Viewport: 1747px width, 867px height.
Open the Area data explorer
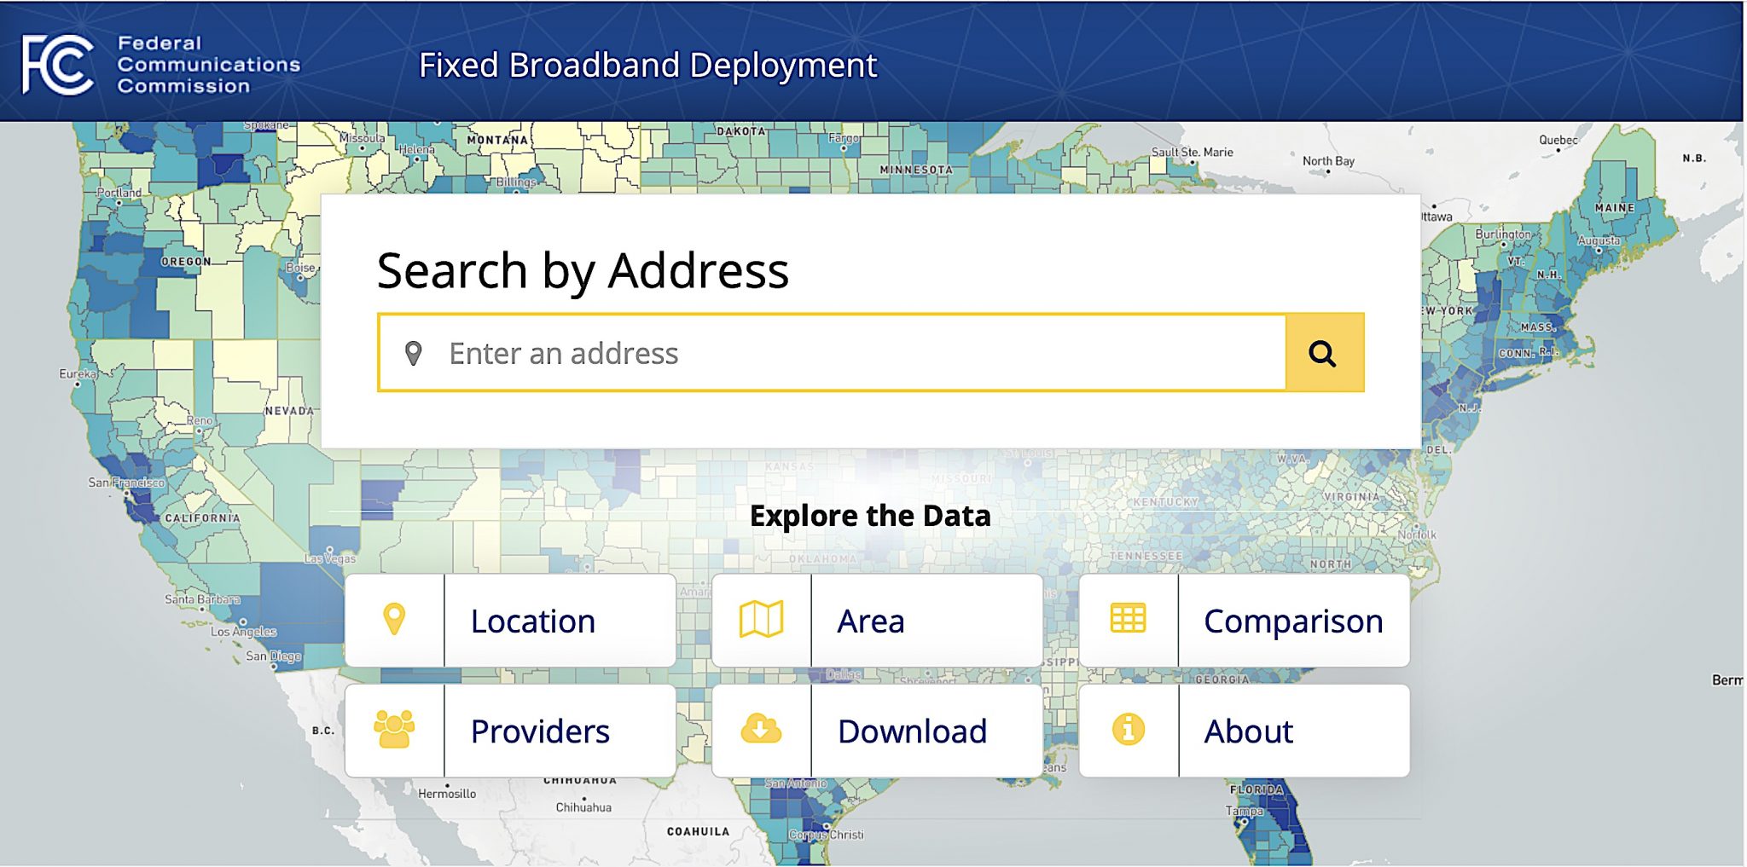[871, 621]
